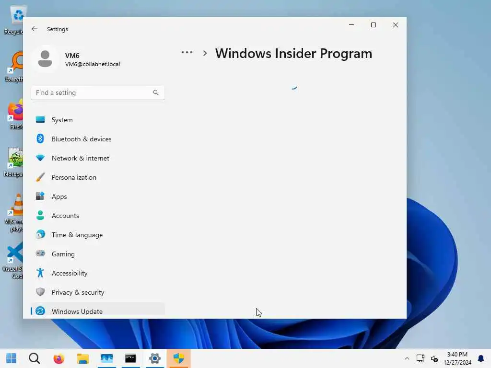This screenshot has width=491, height=368.
Task: Click into the Find a setting box
Action: 98,92
